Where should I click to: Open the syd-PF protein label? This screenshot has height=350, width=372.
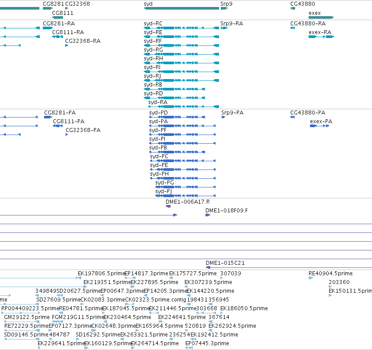(158, 130)
